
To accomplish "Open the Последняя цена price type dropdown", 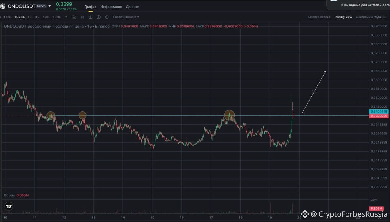I will (126, 17).
